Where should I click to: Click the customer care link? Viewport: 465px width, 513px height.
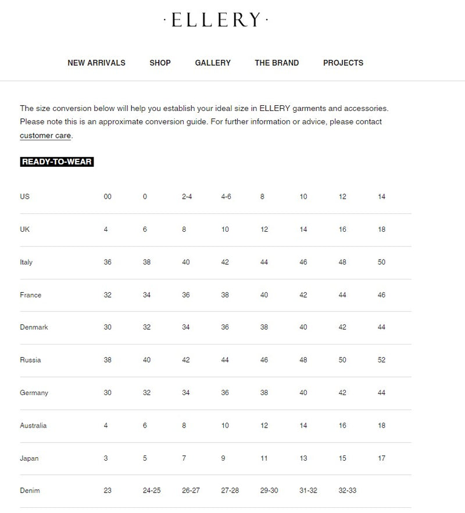[x=45, y=135]
